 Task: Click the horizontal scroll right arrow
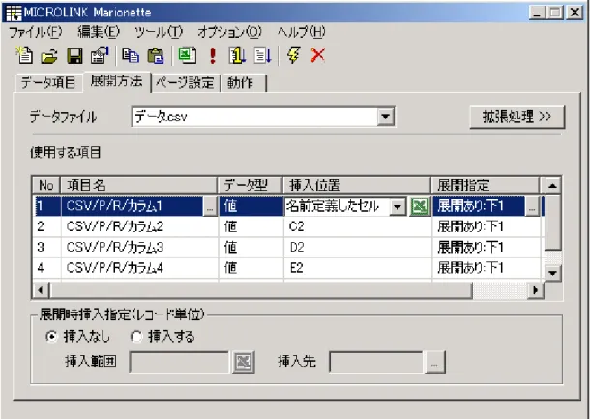(x=536, y=290)
